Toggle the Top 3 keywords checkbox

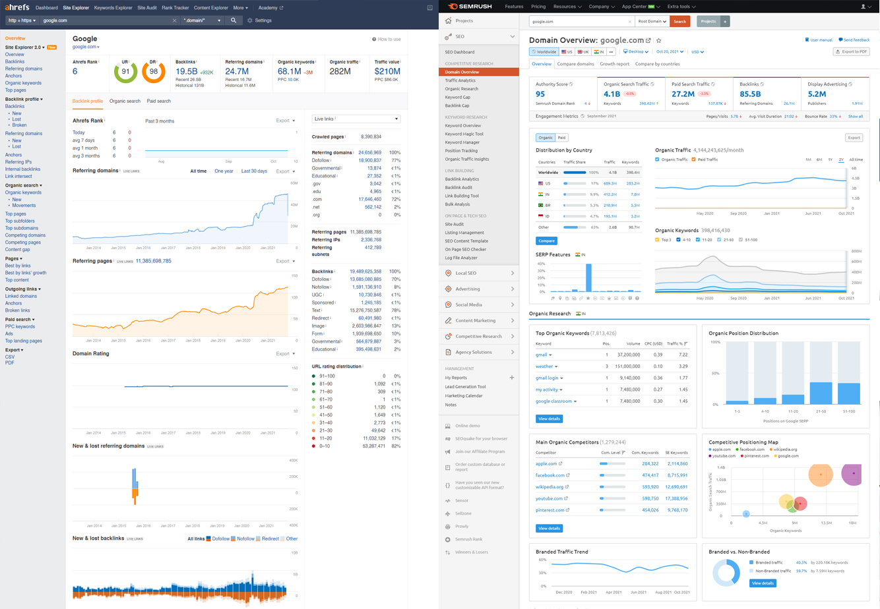657,240
